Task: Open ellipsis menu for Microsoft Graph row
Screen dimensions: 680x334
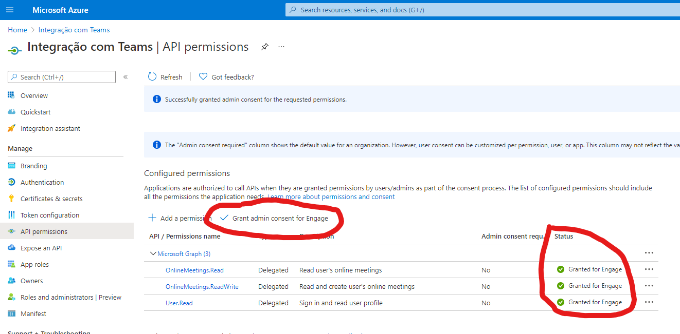Action: click(x=649, y=253)
